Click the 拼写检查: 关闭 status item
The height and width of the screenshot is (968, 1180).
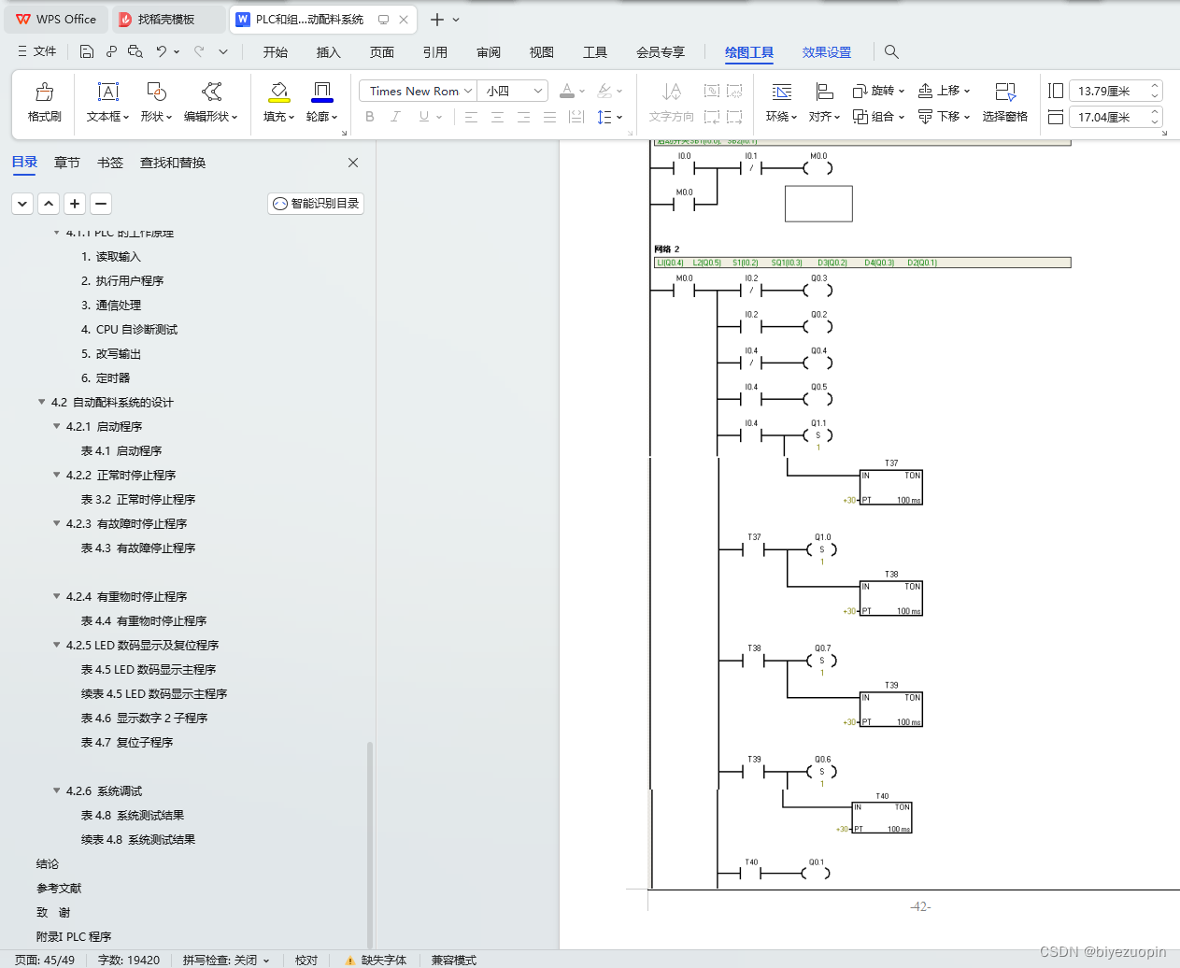point(225,960)
